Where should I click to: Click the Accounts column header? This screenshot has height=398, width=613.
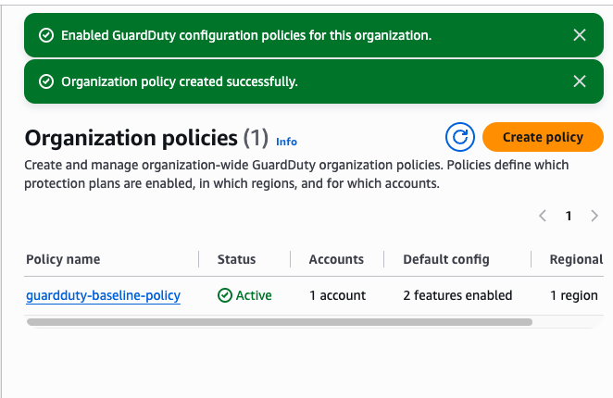point(336,259)
